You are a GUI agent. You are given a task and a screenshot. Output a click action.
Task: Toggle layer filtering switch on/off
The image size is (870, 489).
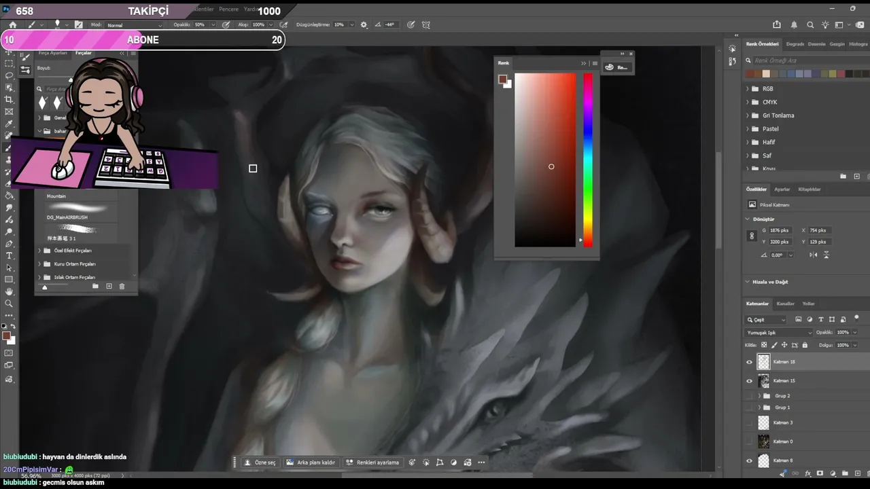pyautogui.click(x=856, y=318)
